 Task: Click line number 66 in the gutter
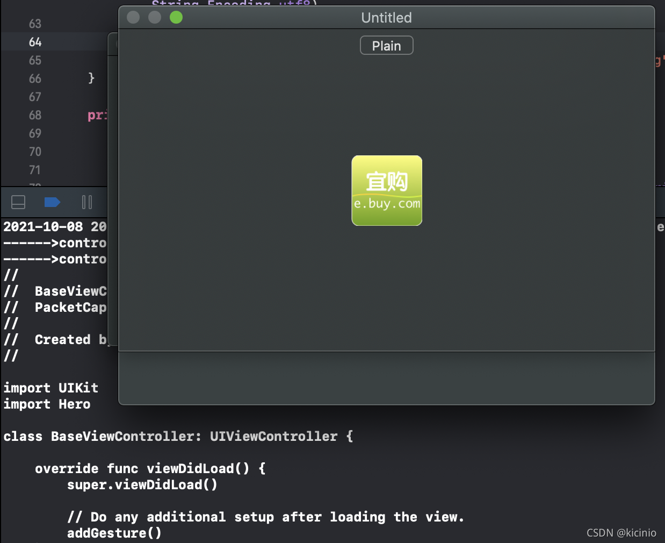(x=35, y=78)
